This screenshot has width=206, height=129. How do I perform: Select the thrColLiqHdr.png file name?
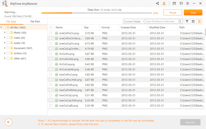[x=69, y=69]
